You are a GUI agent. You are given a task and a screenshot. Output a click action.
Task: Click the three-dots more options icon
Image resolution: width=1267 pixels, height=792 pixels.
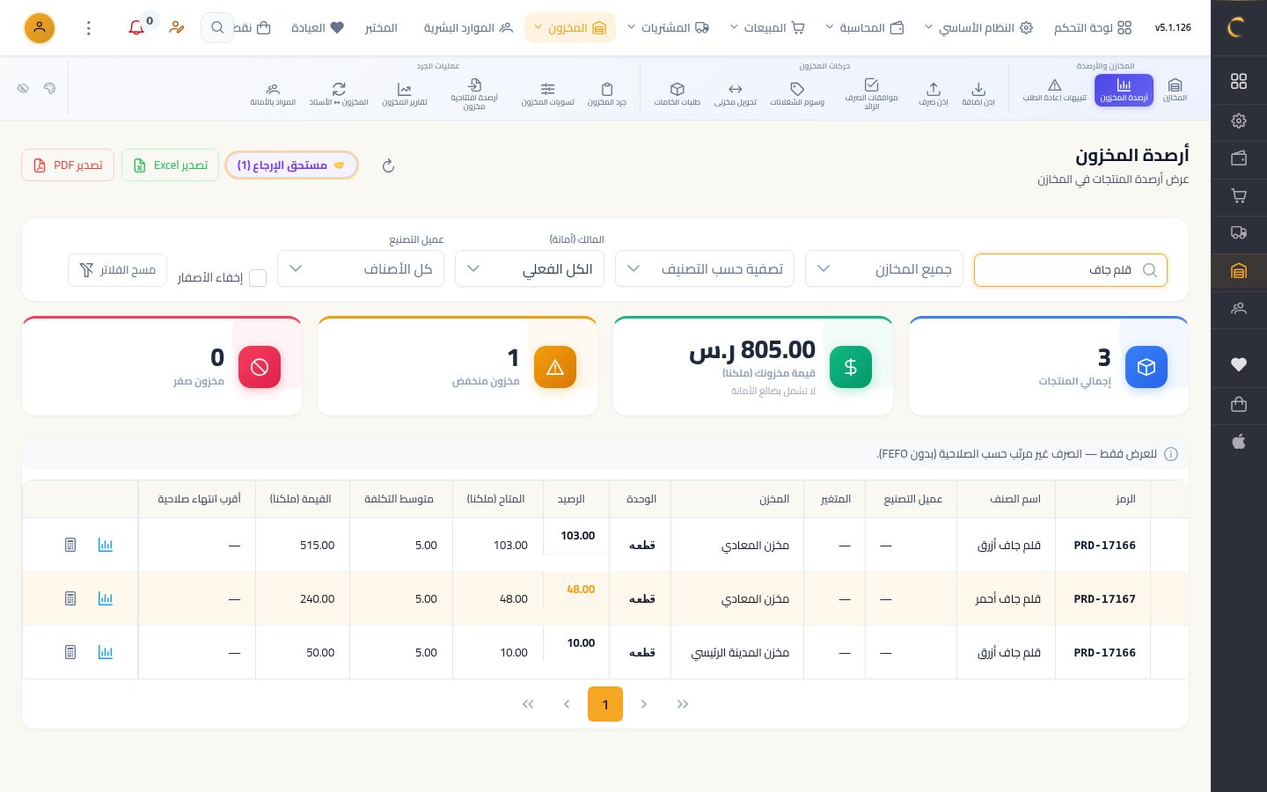(x=89, y=28)
